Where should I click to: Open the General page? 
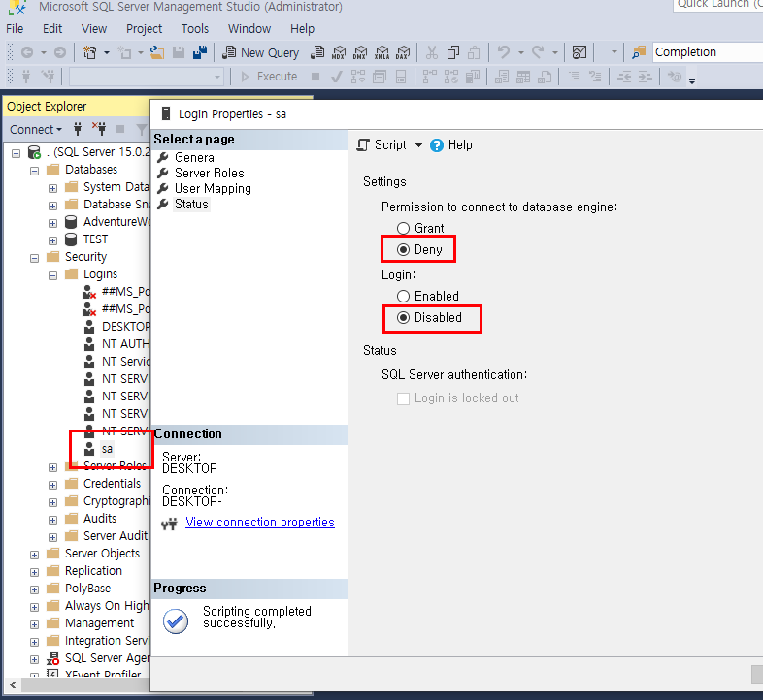tap(196, 157)
